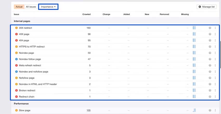Open the Redirect chain issue
This screenshot has height=114, width=221.
tap(27, 97)
